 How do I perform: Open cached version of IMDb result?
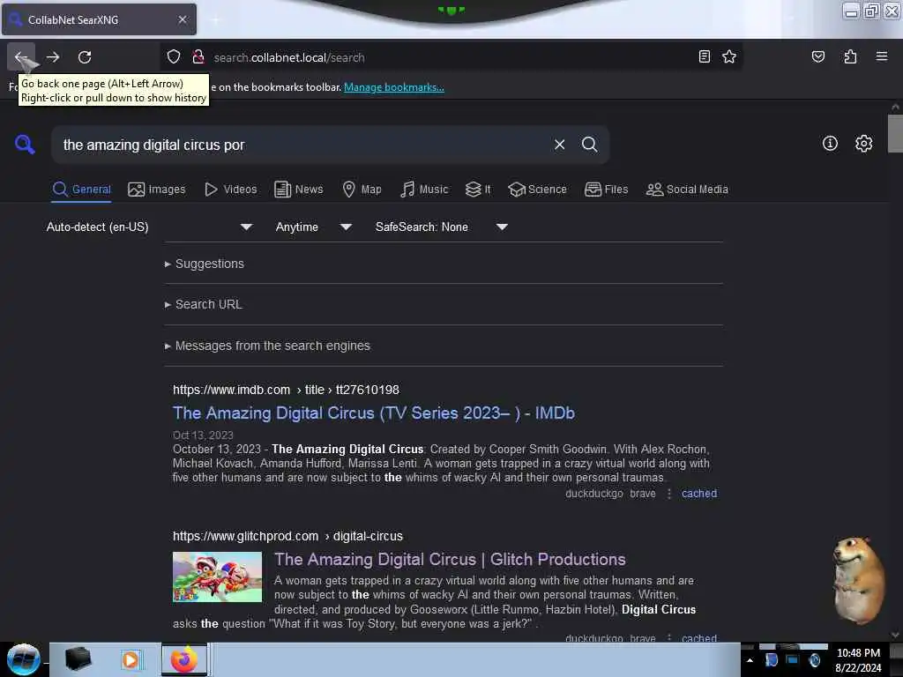coord(699,494)
